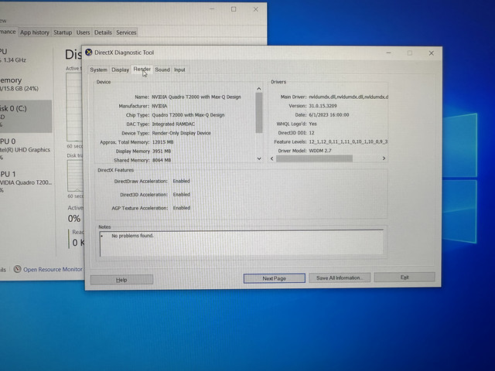Click Shared Memory value '8064 MB'
This screenshot has width=495, height=371.
[x=162, y=160]
